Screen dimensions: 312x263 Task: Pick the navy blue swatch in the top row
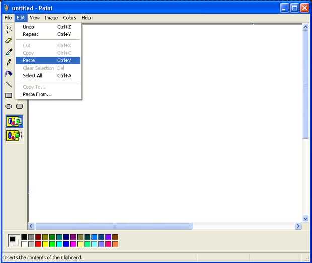(x=66, y=237)
